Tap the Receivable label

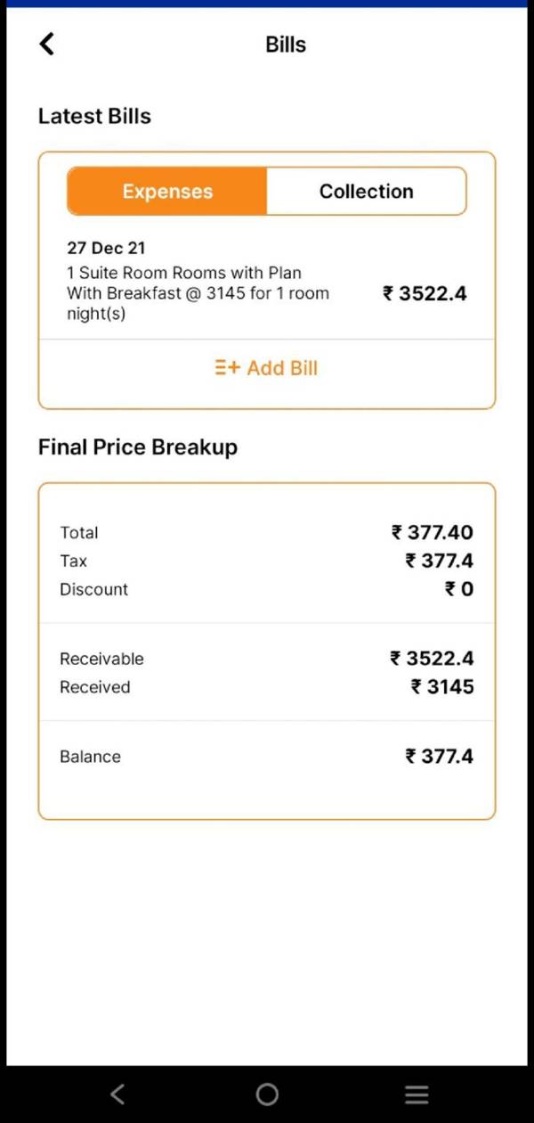coord(101,659)
